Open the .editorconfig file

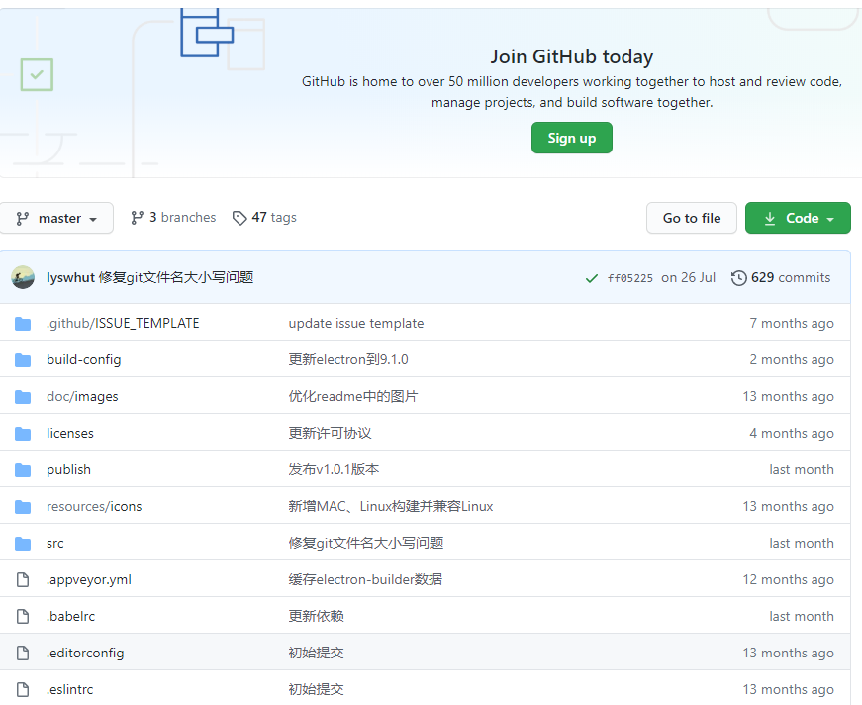click(85, 653)
